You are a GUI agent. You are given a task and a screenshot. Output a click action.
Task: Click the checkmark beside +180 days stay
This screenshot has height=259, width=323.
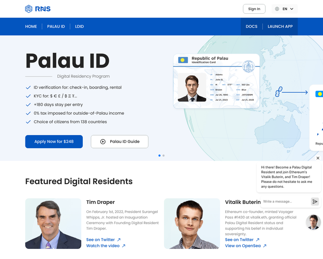coord(28,105)
